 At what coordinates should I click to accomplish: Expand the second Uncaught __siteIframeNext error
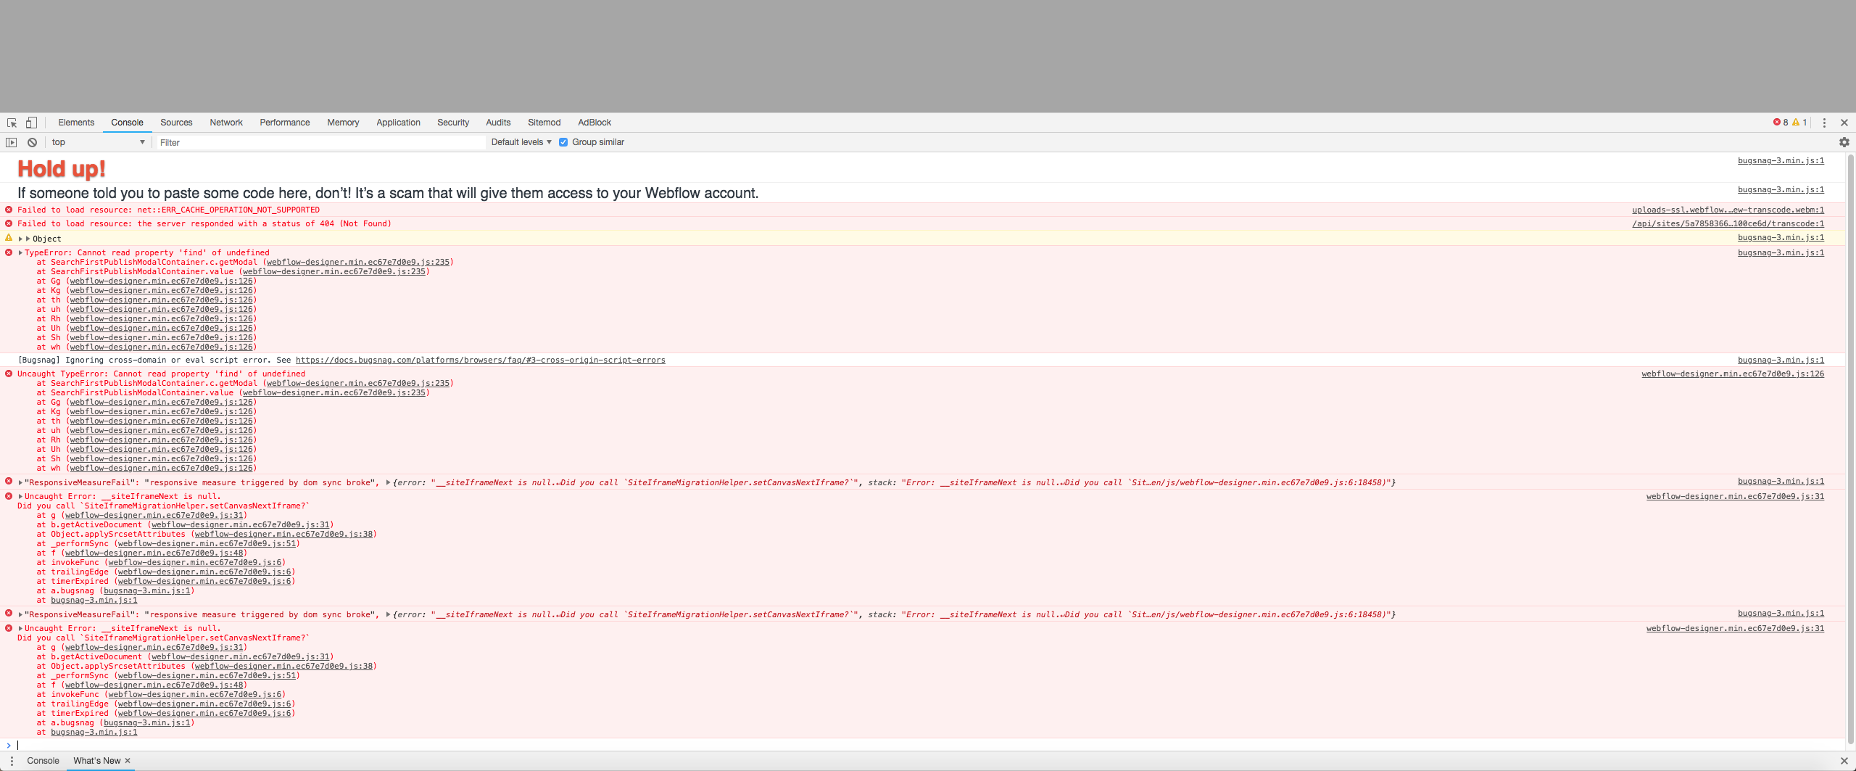click(x=20, y=629)
